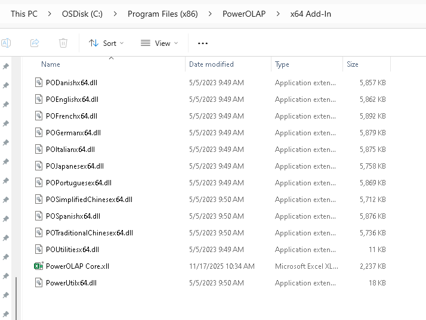Click the sort direction arrow above Name
Screen dimensions: 426x320
tap(111, 58)
